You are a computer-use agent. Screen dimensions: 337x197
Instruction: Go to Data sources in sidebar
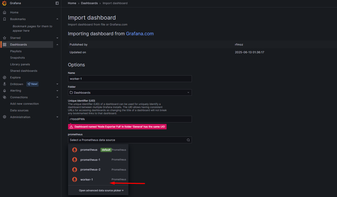click(19, 110)
